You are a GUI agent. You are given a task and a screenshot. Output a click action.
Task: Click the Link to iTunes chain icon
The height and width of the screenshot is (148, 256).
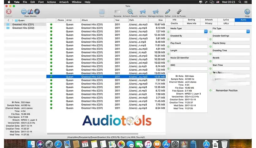[179, 12]
